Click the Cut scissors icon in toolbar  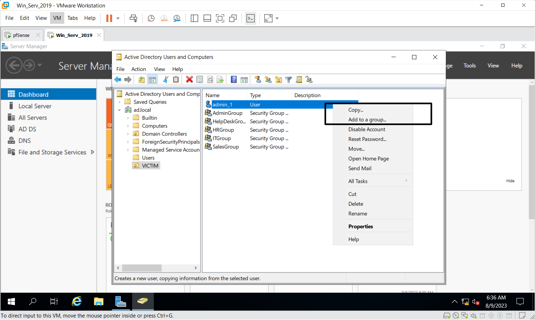[x=166, y=79]
